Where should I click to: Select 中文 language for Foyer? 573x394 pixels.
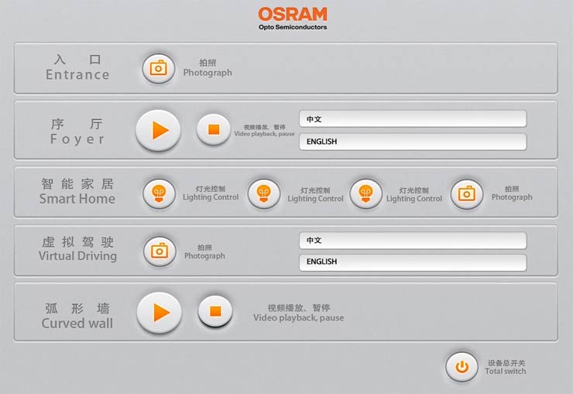(412, 119)
